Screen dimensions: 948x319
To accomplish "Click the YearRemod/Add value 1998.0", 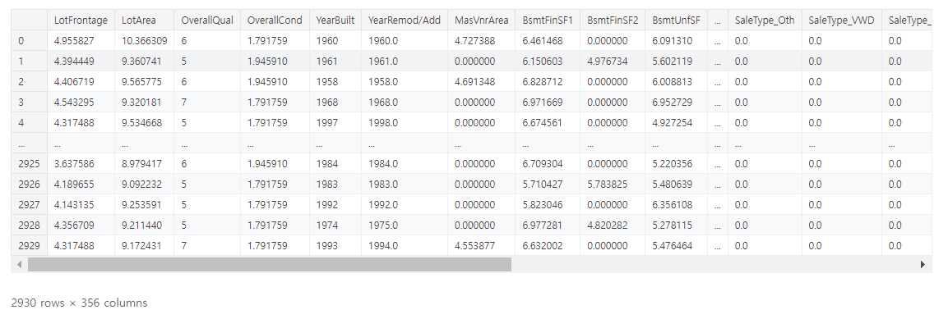I will click(382, 123).
